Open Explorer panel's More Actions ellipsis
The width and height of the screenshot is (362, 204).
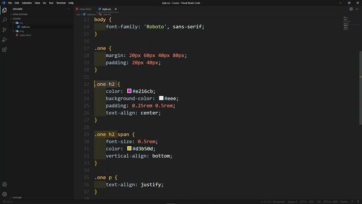tap(68, 9)
